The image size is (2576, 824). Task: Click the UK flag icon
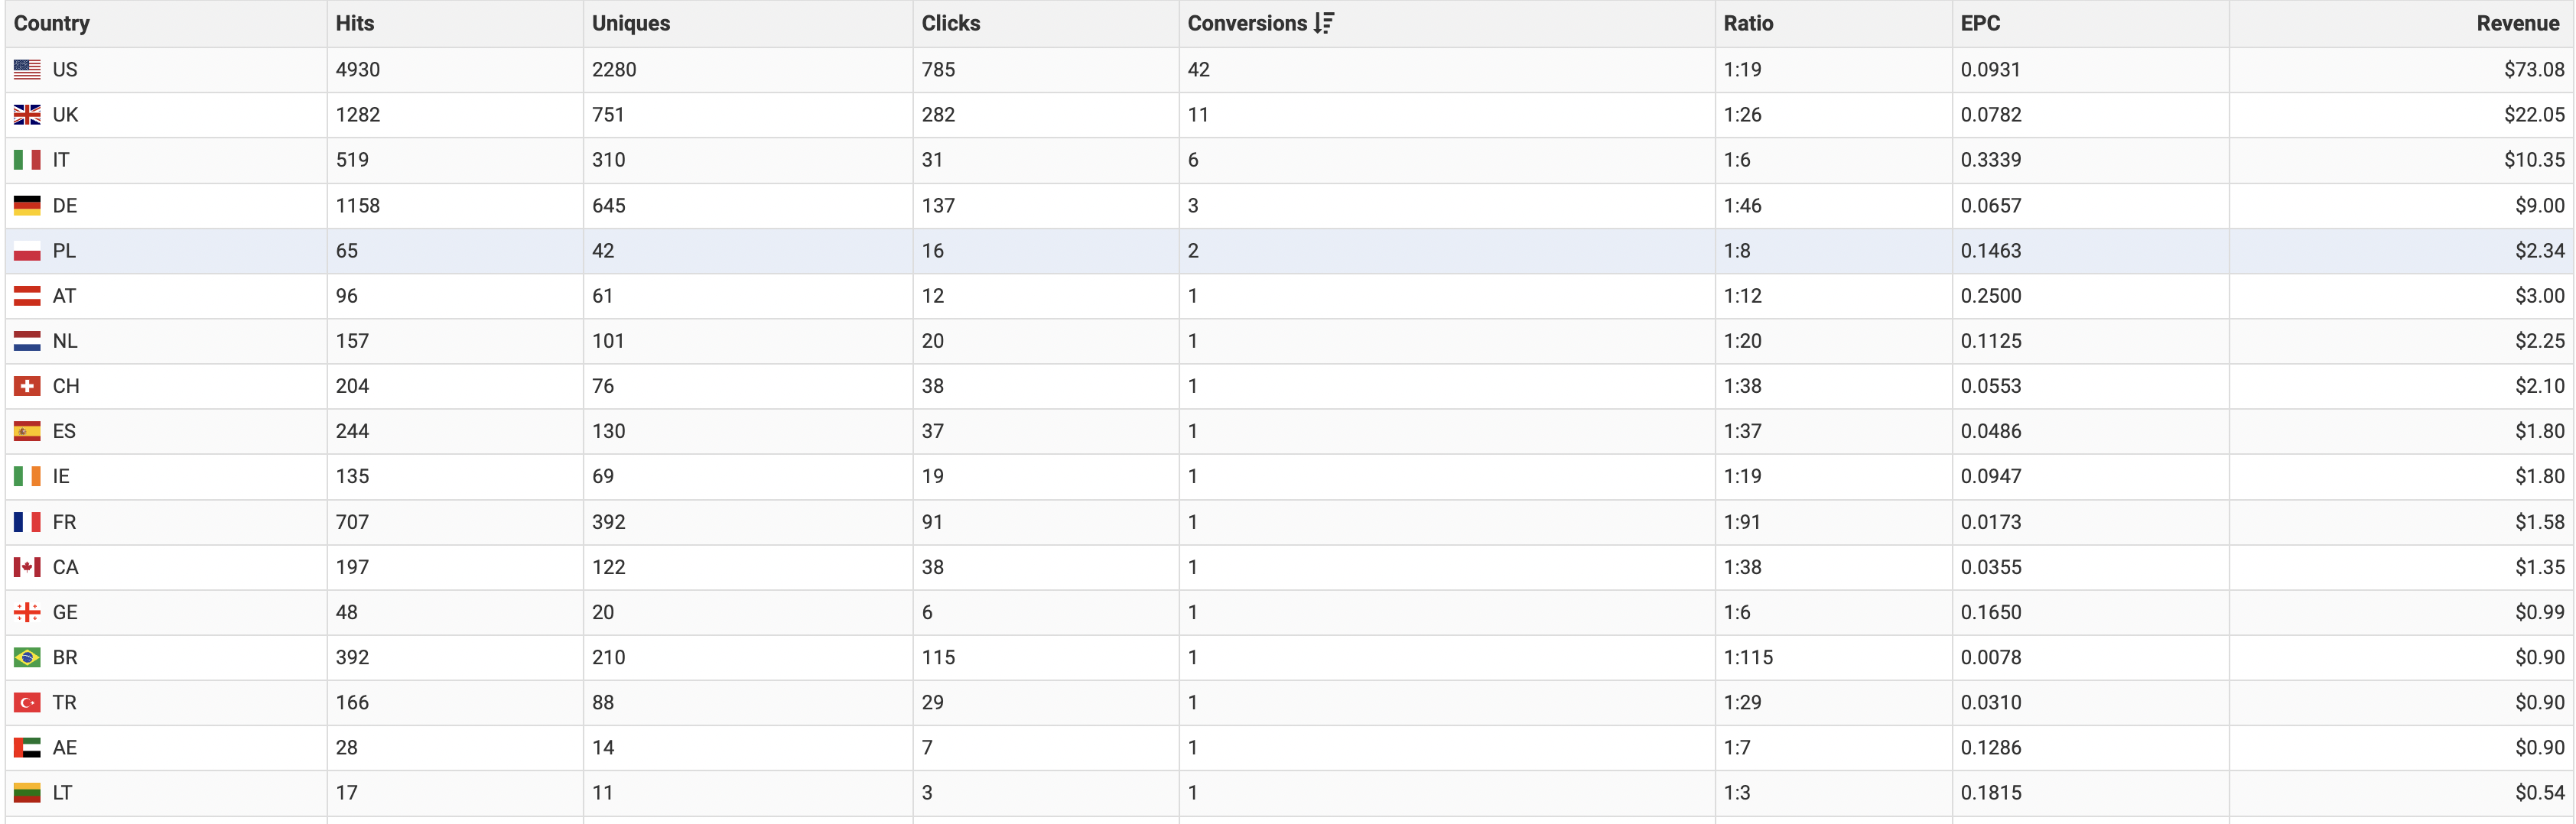(27, 115)
